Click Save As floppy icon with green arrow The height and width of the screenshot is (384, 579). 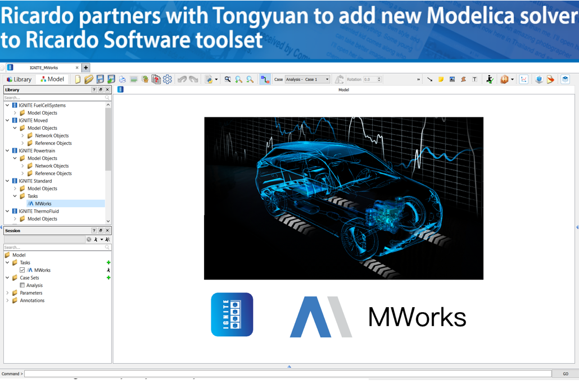111,79
